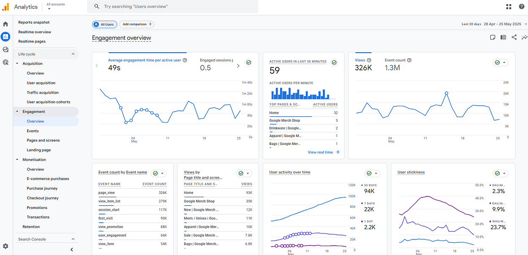
Task: Select Traffic acquisition in sidebar
Action: [43, 92]
